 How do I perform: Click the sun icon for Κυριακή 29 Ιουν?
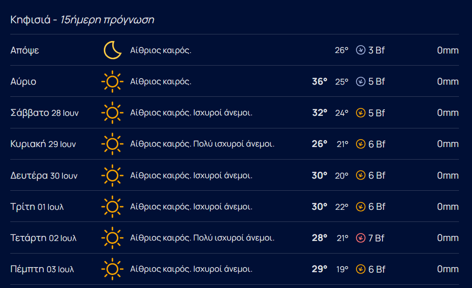pos(112,144)
